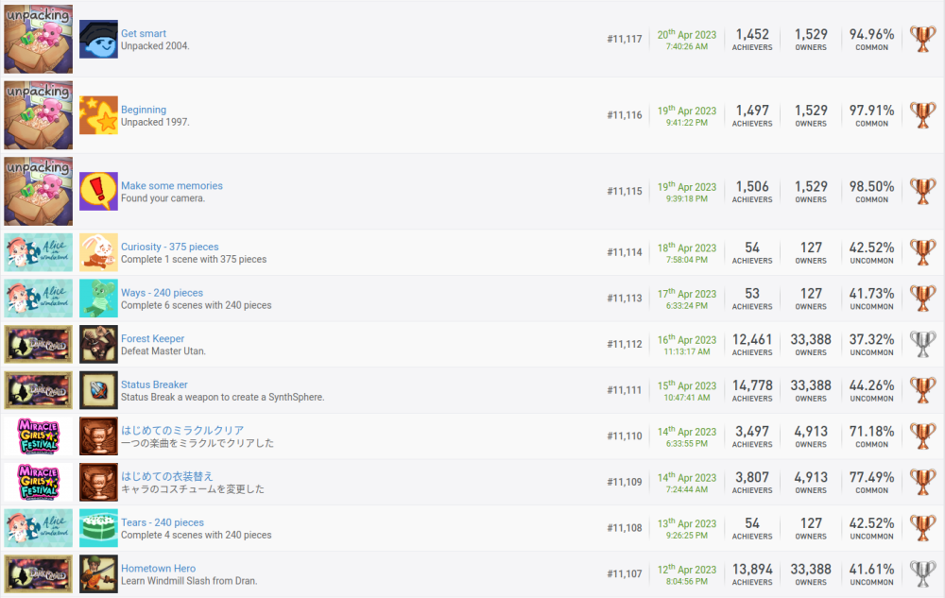Click the blue hat icon for Get smart
The width and height of the screenshot is (945, 598).
pyautogui.click(x=98, y=40)
